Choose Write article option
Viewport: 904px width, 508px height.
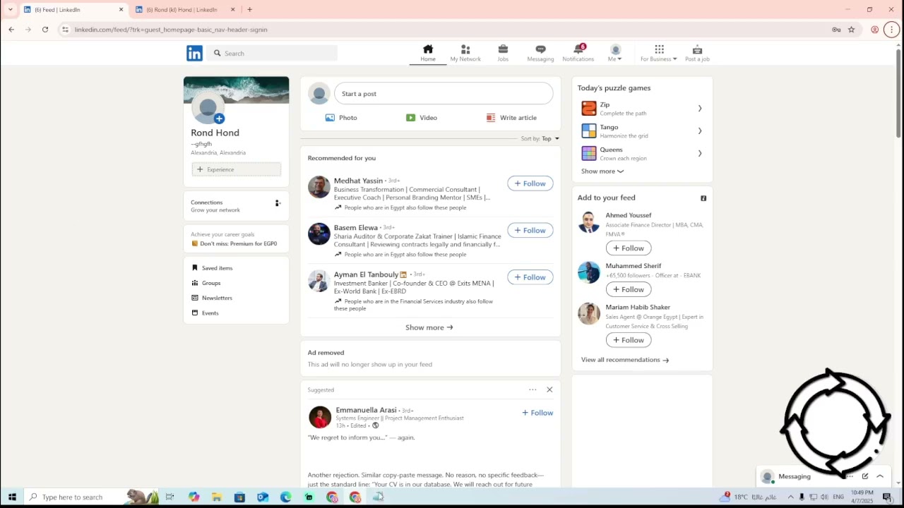click(511, 118)
